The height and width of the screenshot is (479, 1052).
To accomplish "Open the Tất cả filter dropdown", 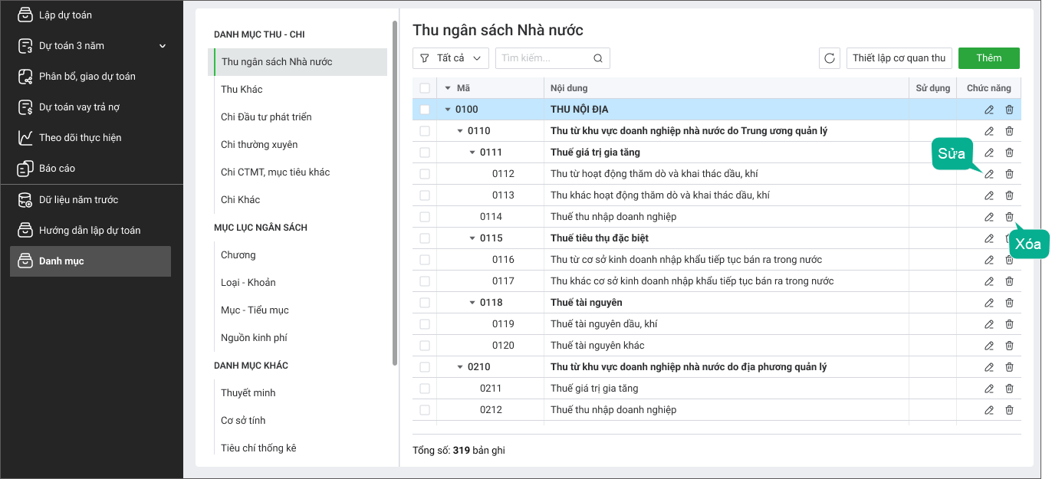I will 451,58.
